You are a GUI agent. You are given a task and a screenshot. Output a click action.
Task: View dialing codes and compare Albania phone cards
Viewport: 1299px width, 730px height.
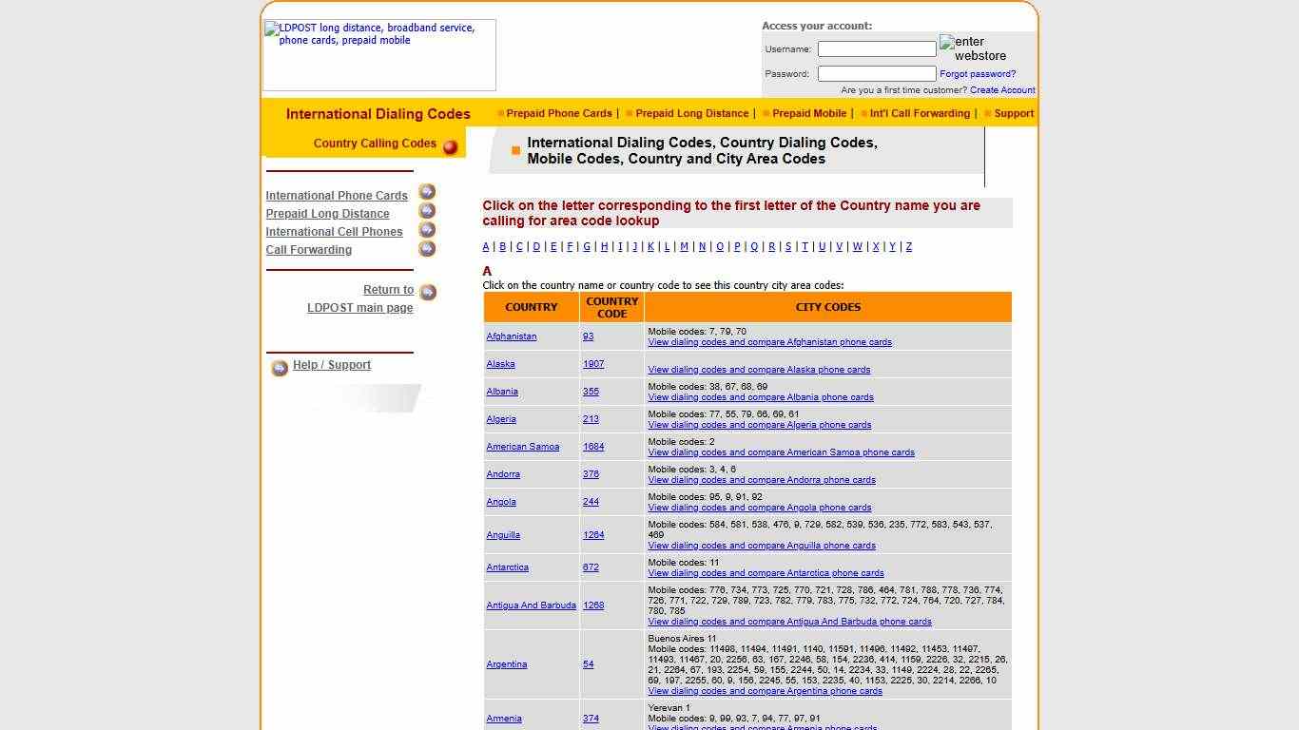tap(760, 397)
